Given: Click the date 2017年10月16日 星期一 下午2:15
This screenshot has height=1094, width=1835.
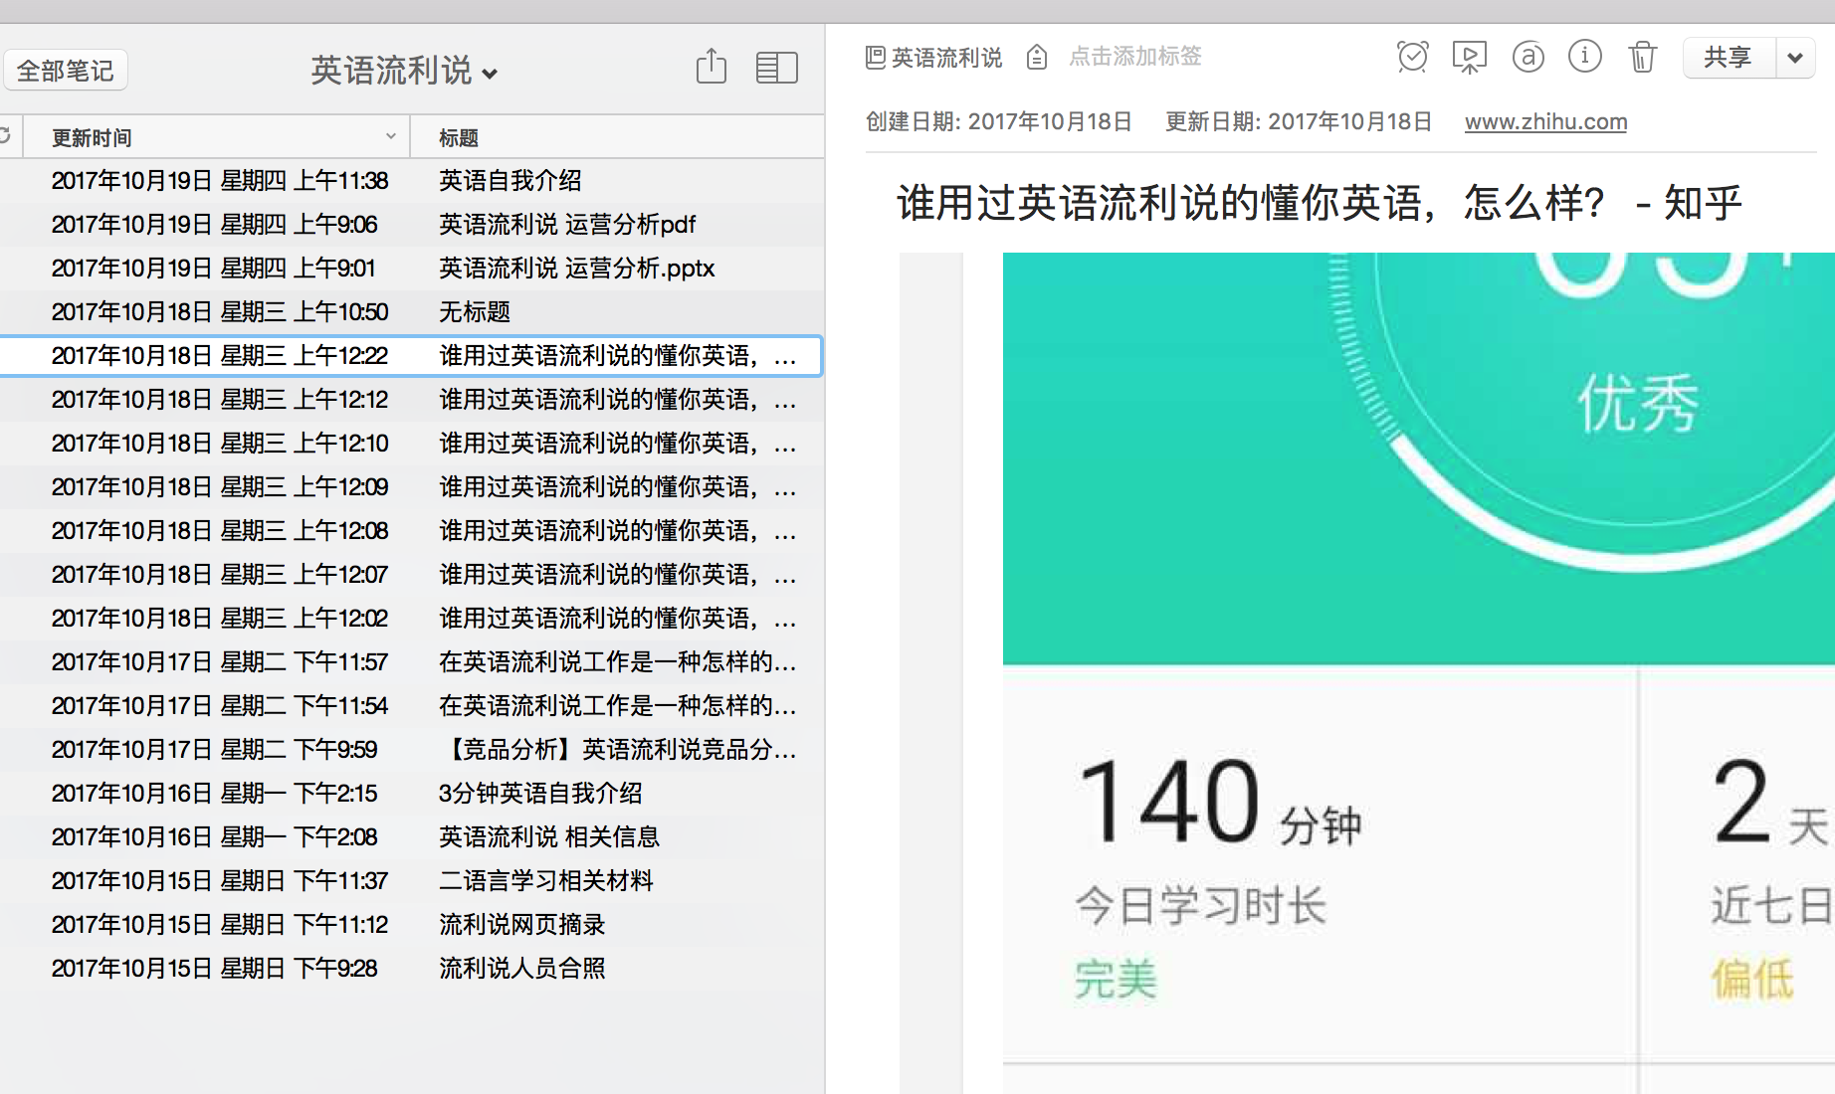Looking at the screenshot, I should [215, 793].
